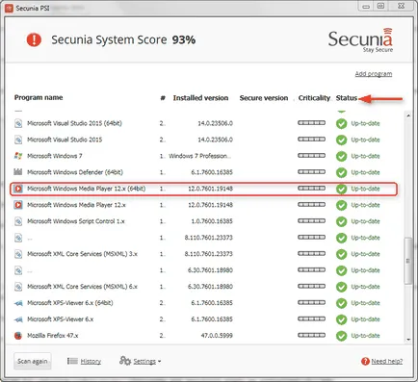Click the Secunia System Score 93% heading
The width and height of the screenshot is (418, 382).
click(123, 40)
